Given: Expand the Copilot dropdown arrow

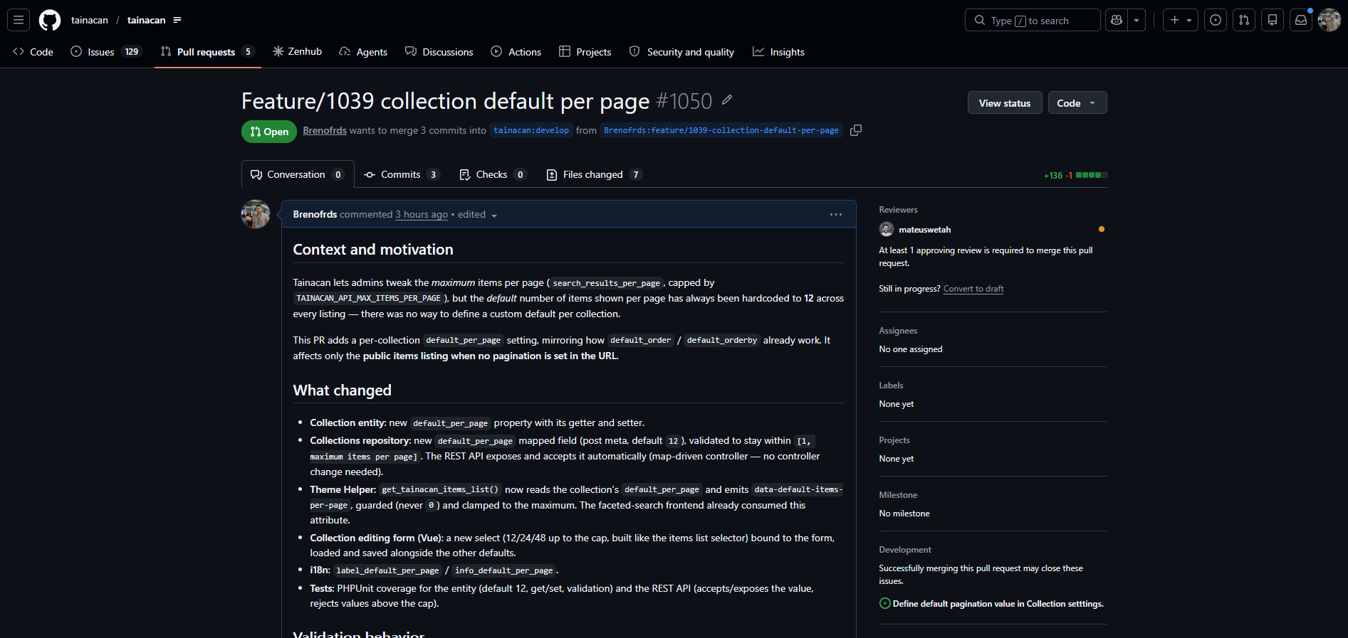Looking at the screenshot, I should [1137, 20].
